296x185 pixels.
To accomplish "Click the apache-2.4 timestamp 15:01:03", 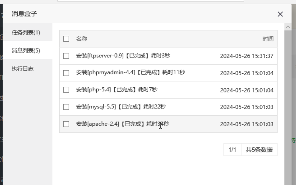I will 247,124.
